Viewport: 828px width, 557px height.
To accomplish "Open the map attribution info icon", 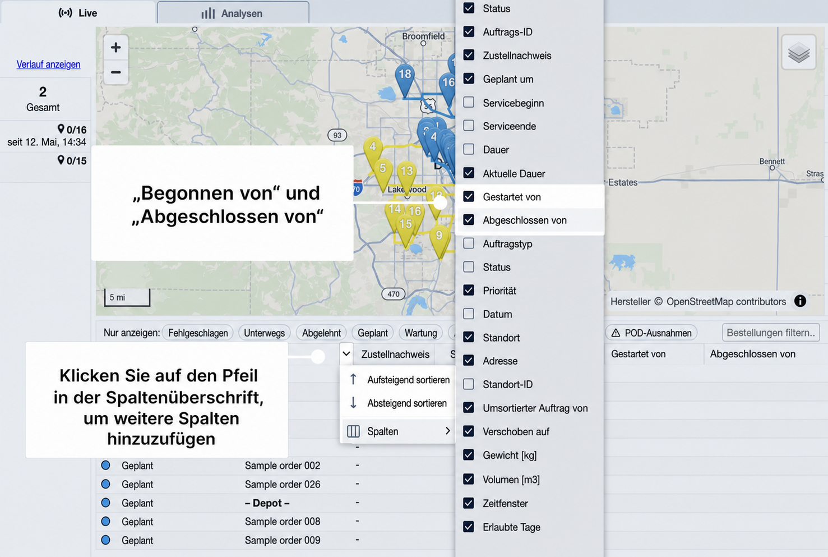I will (x=800, y=301).
